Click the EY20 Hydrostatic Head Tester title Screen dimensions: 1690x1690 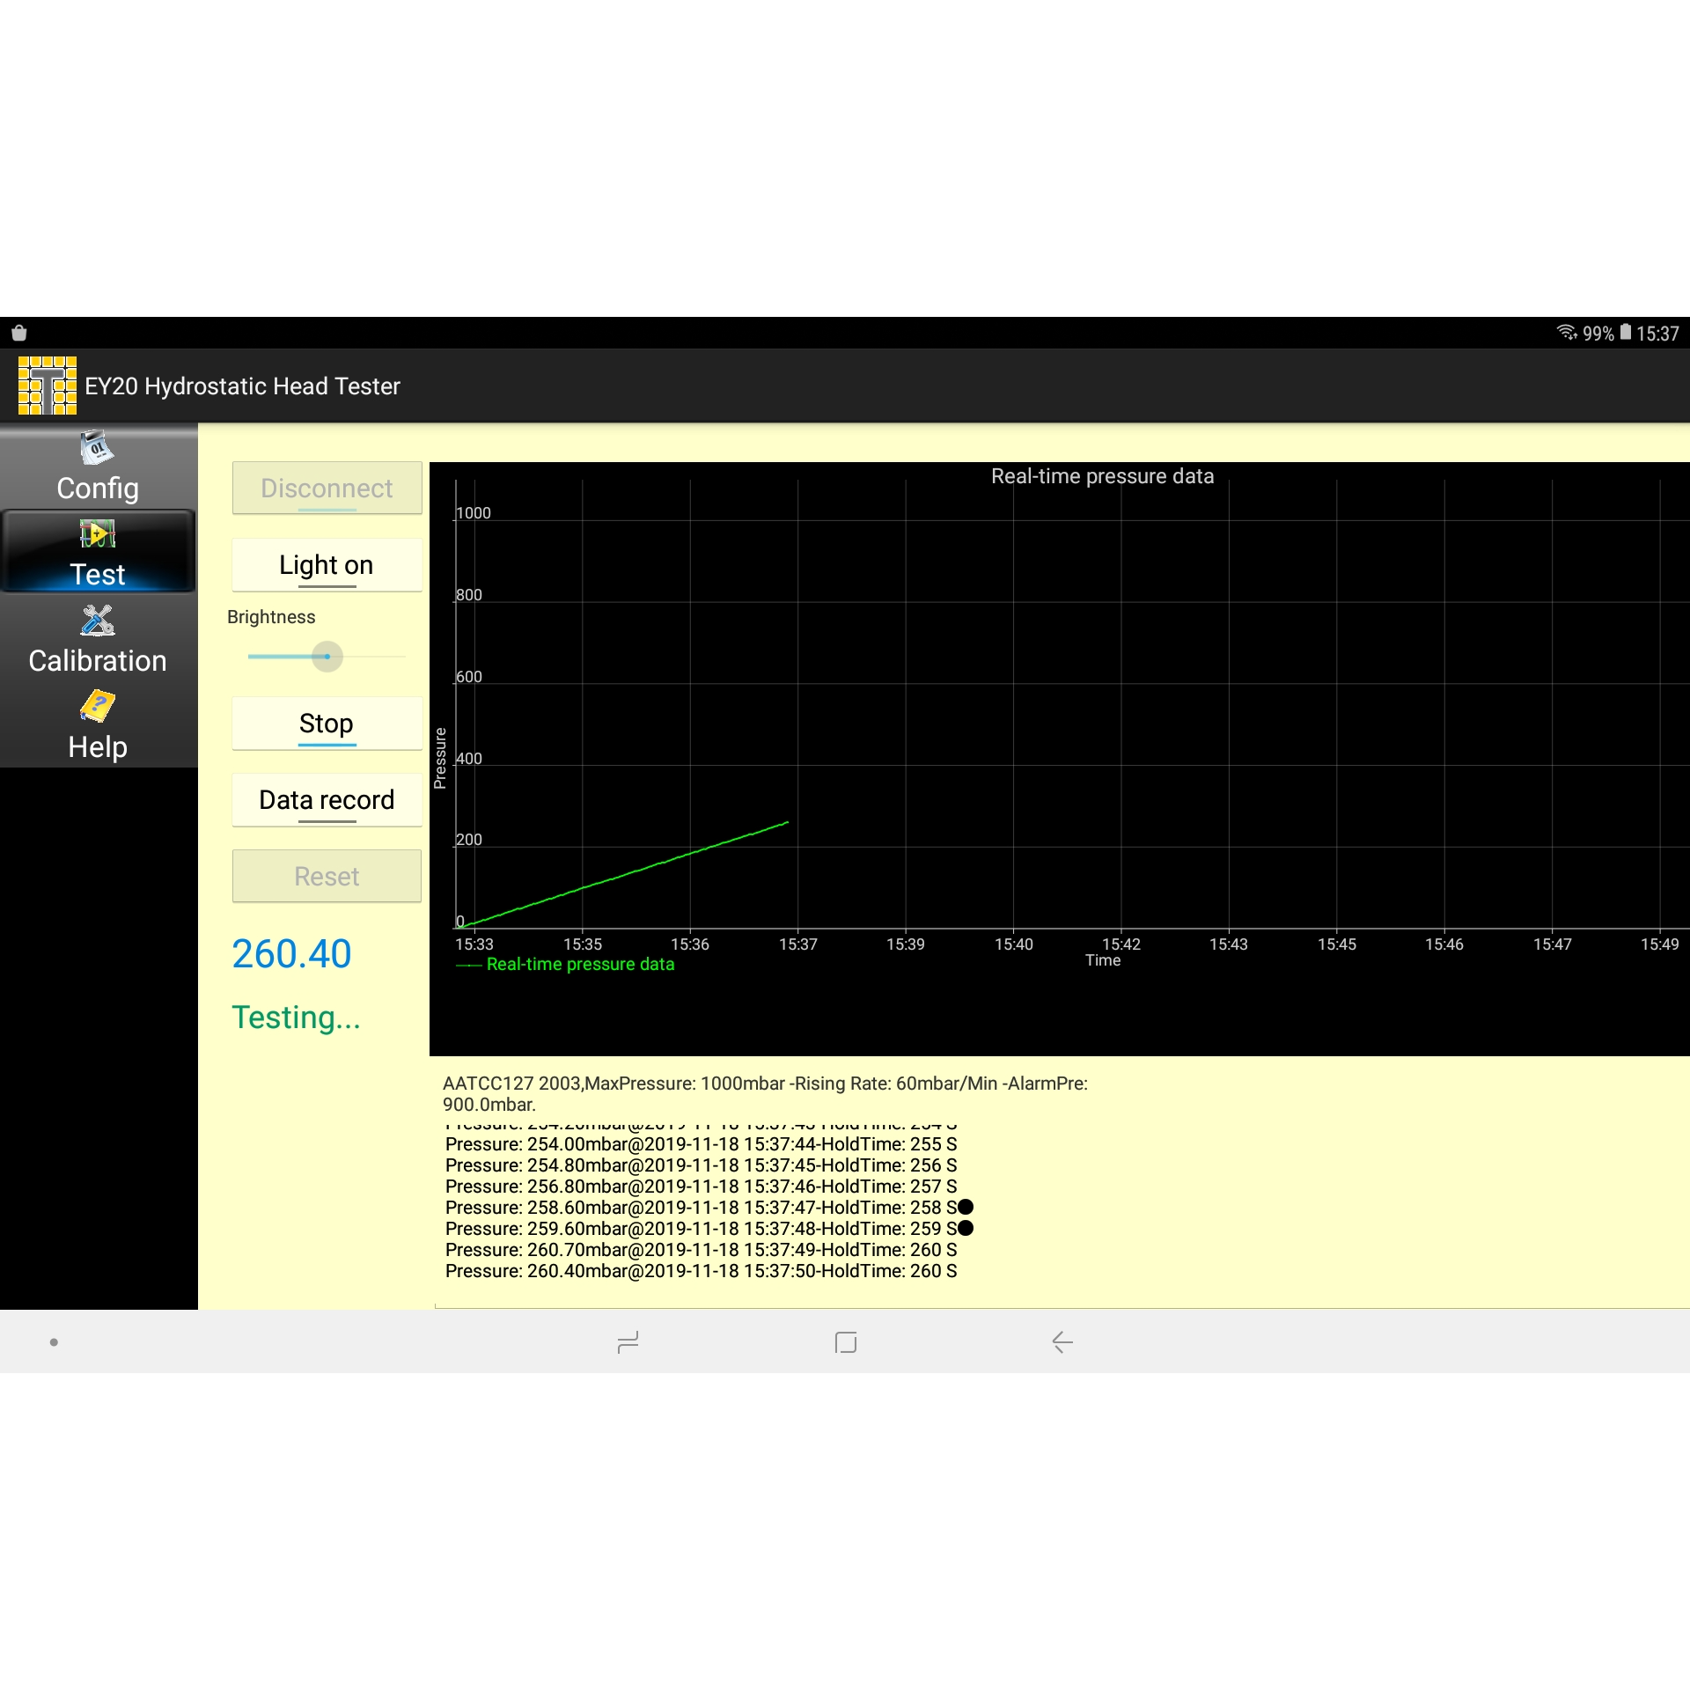[x=242, y=386]
